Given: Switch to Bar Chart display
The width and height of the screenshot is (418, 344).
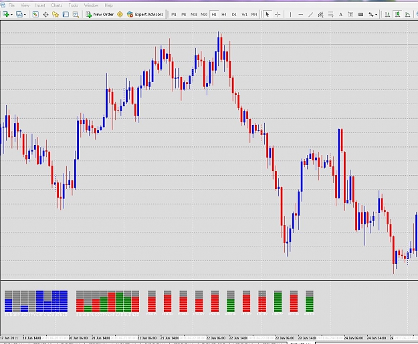Looking at the screenshot, I should tap(387, 15).
